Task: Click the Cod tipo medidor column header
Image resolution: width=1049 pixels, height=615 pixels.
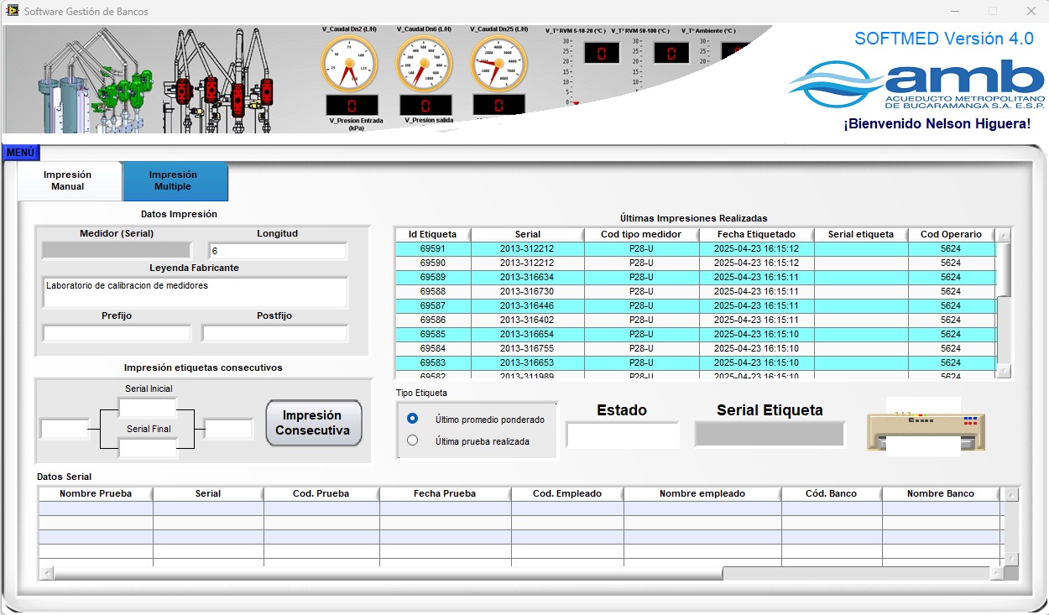Action: pos(641,234)
